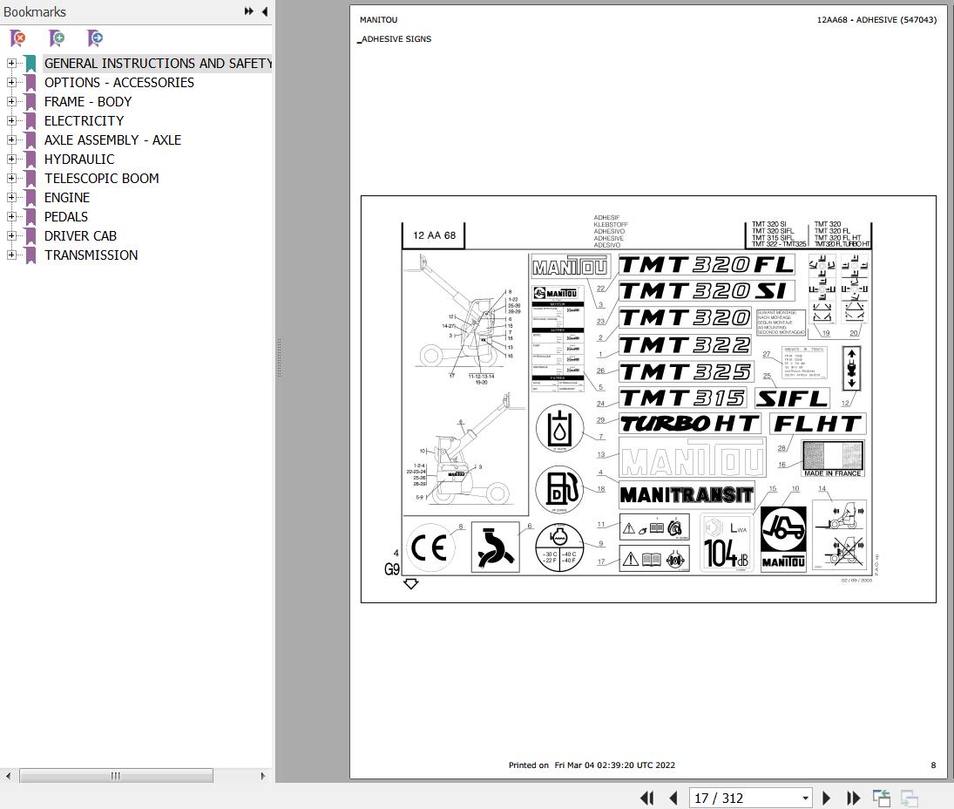The height and width of the screenshot is (809, 954).
Task: Click the expand-all double arrow in Bookmarks header
Action: [249, 11]
